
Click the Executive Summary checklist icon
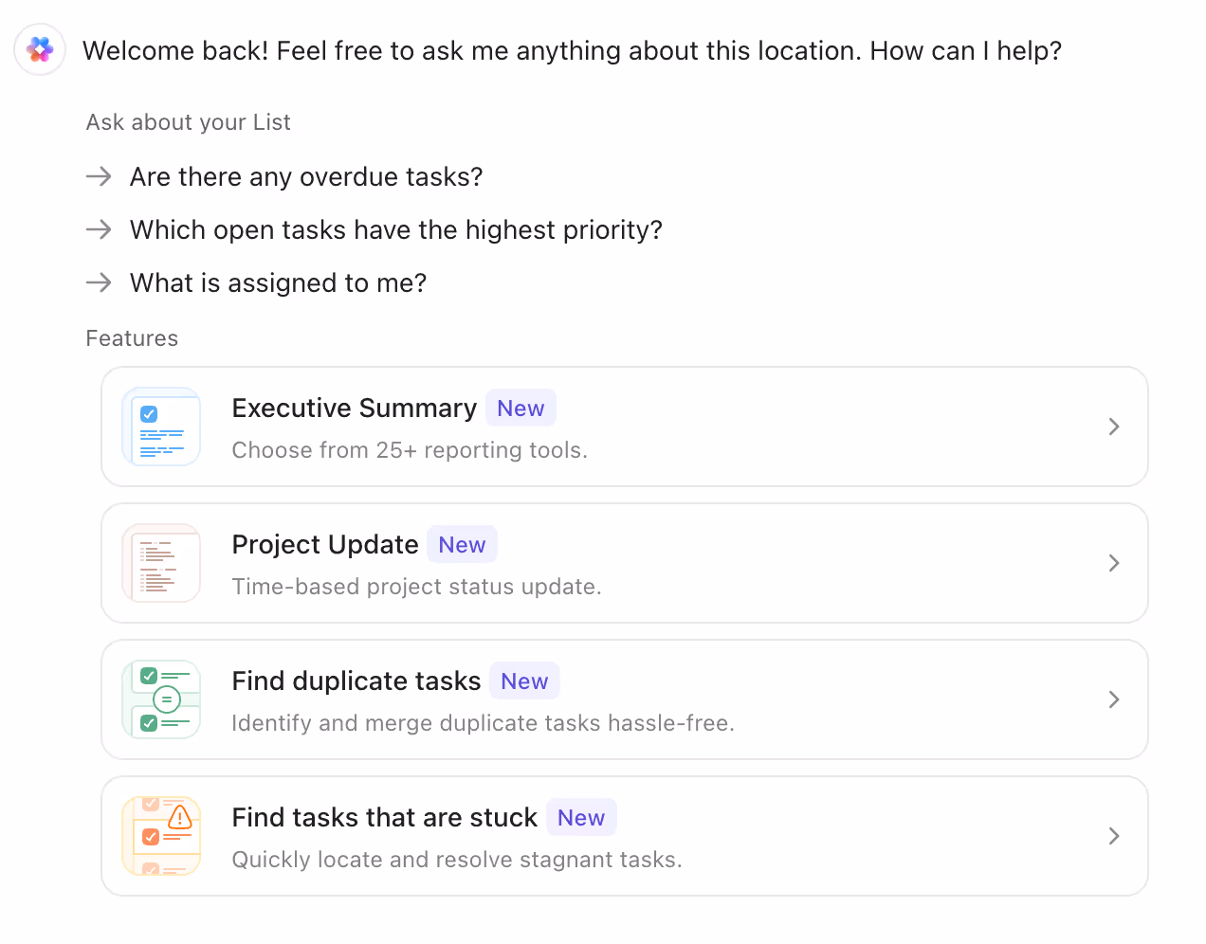point(161,427)
